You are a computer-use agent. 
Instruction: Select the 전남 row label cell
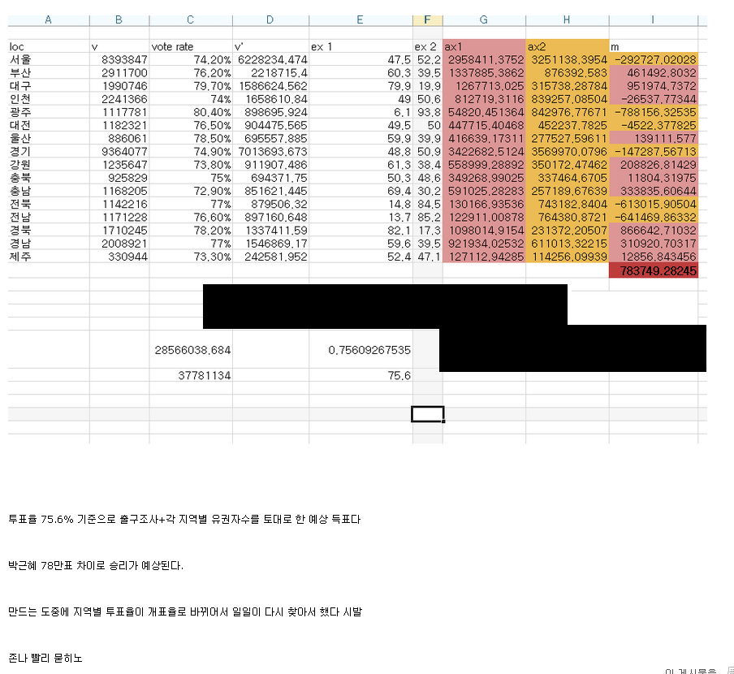(49, 217)
